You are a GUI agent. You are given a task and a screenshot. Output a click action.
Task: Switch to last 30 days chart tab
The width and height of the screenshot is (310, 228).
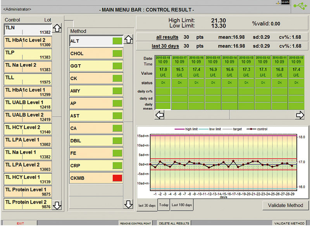pyautogui.click(x=147, y=205)
